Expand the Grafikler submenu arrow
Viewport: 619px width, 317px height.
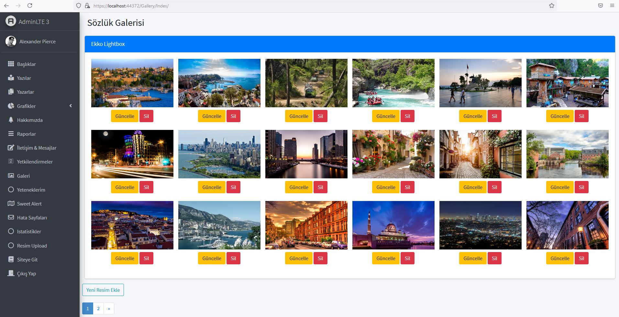(x=71, y=106)
